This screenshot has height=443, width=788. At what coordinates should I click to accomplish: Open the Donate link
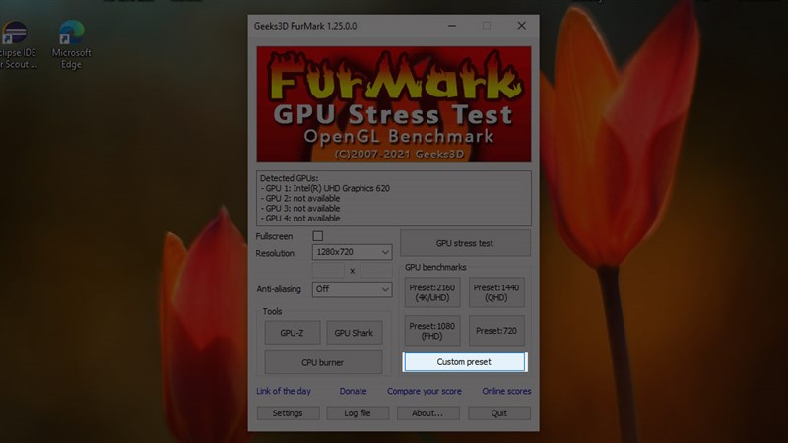pos(353,391)
